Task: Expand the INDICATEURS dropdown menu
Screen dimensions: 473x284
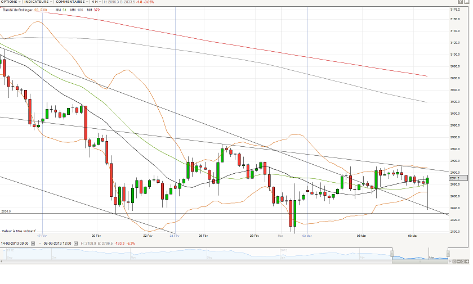Action: pos(39,2)
